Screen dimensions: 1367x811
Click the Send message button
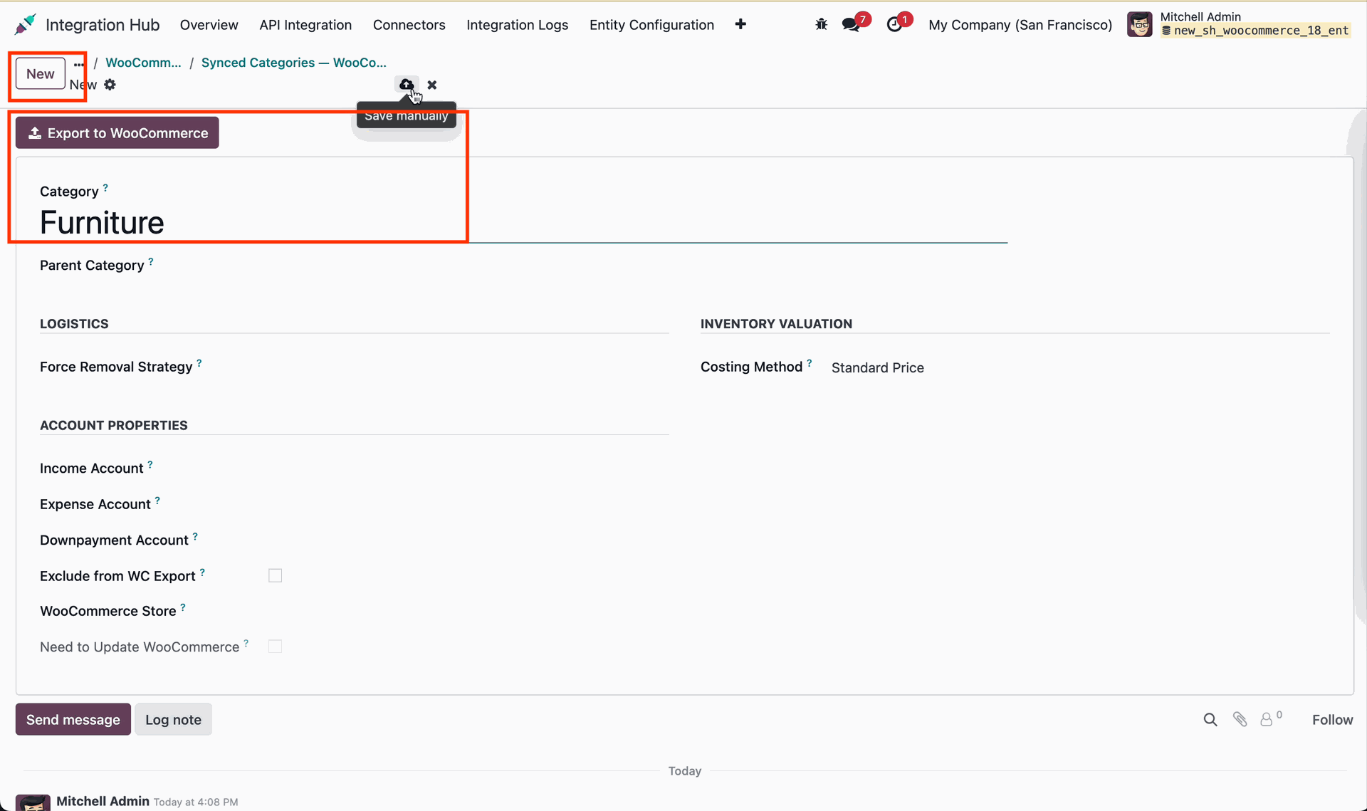coord(73,720)
